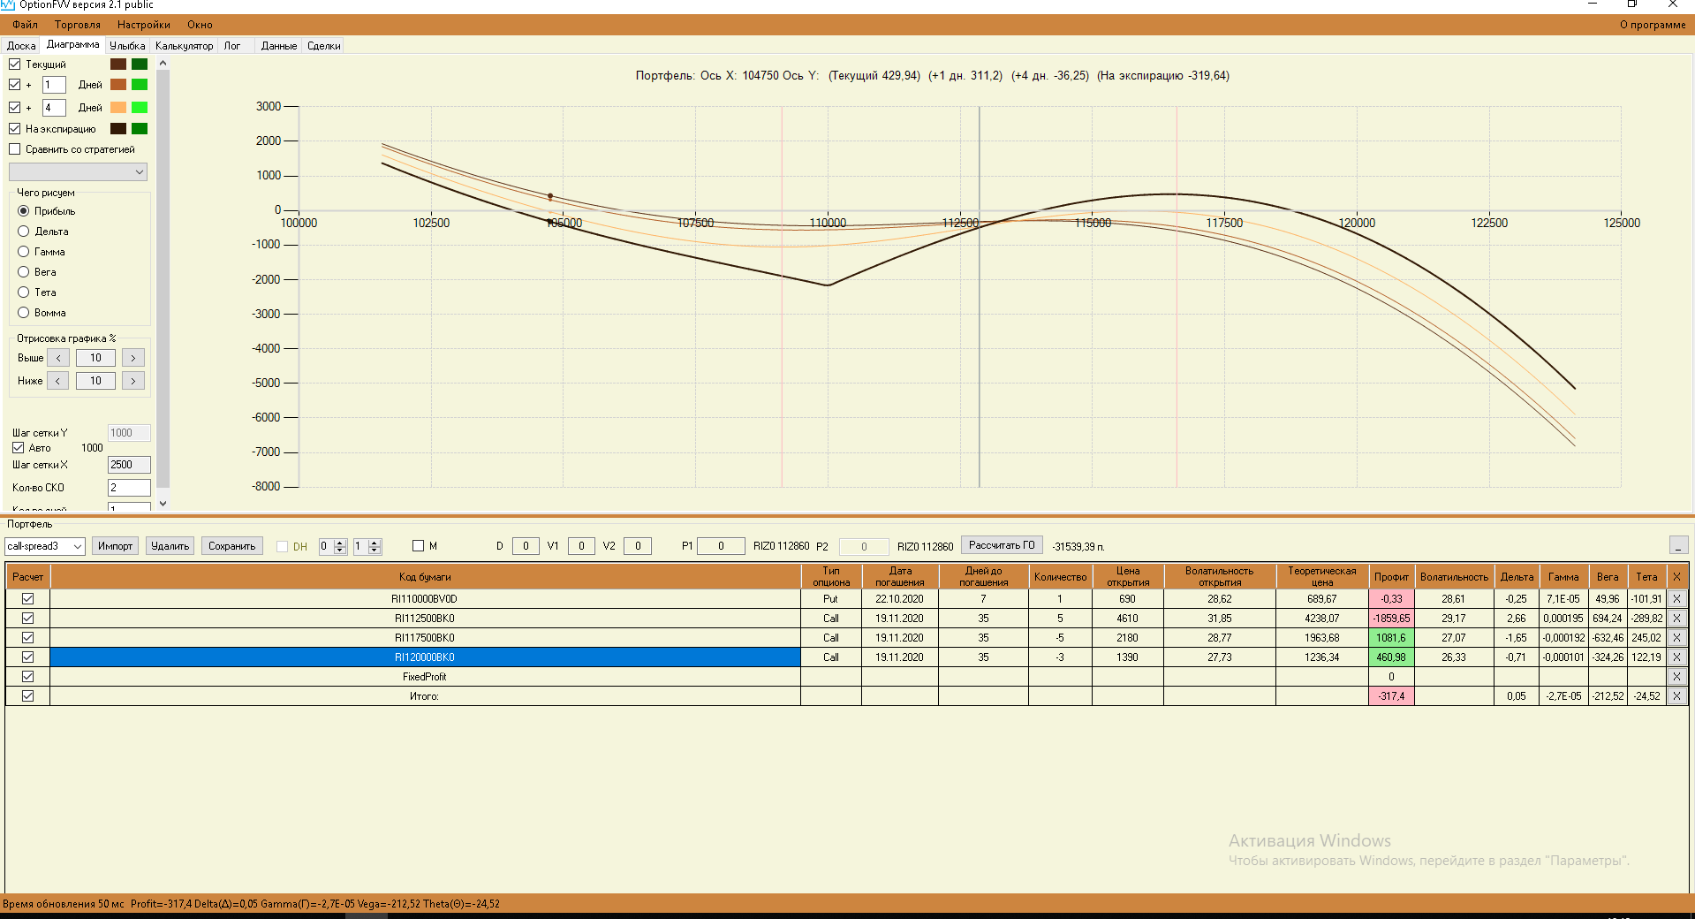Delete the RI110000BV0D row with its X icon
Image resolution: width=1695 pixels, height=919 pixels.
click(1676, 599)
